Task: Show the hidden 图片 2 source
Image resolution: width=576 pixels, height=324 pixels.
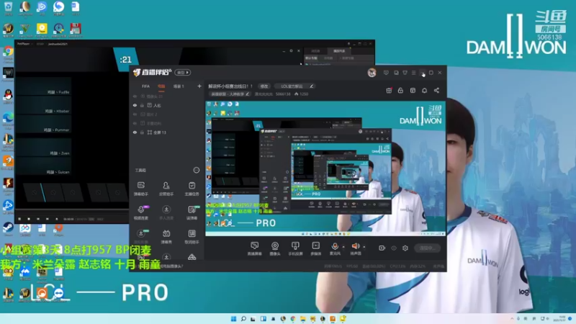Action: coord(135,114)
